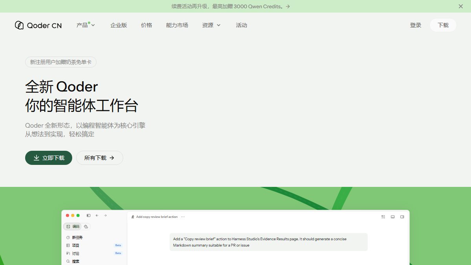Click the 登录 link

(x=416, y=25)
